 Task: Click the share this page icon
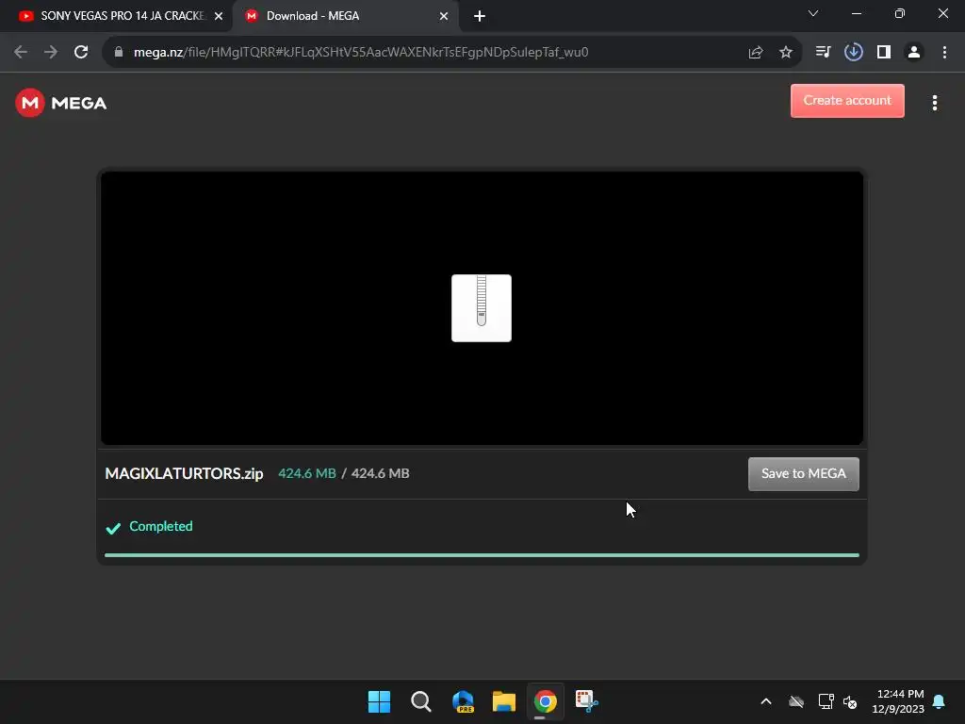click(x=756, y=53)
